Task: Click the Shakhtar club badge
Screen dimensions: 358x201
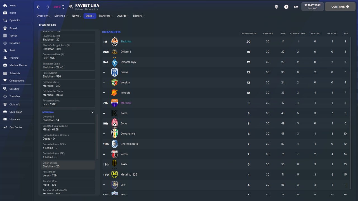Action: point(115,42)
